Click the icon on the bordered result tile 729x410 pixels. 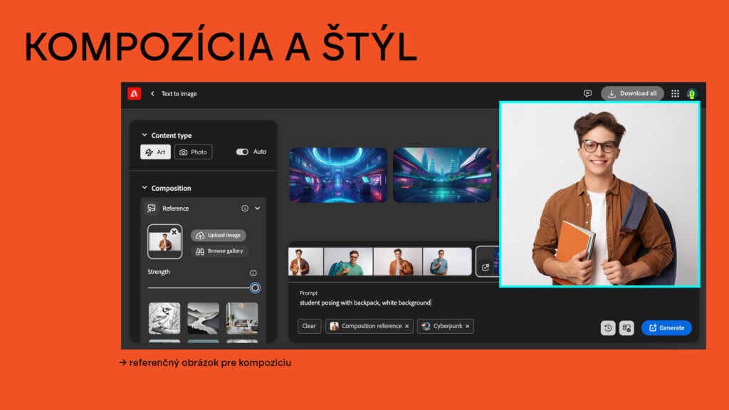point(486,268)
